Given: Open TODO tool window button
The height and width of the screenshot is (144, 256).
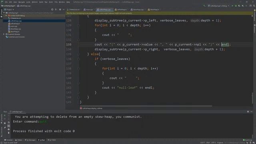Looking at the screenshot, I should 52,140.
